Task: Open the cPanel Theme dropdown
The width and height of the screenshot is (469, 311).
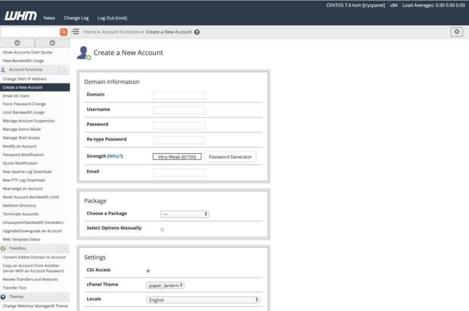Action: 165,285
